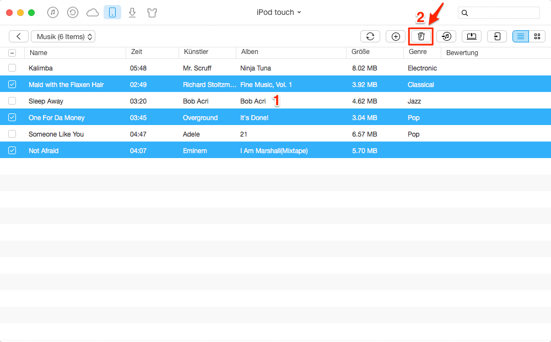Switch to grid view
Screen dimensions: 551x342
tap(537, 36)
